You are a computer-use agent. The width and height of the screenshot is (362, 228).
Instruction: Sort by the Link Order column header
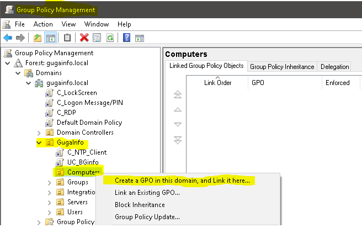[x=217, y=83]
